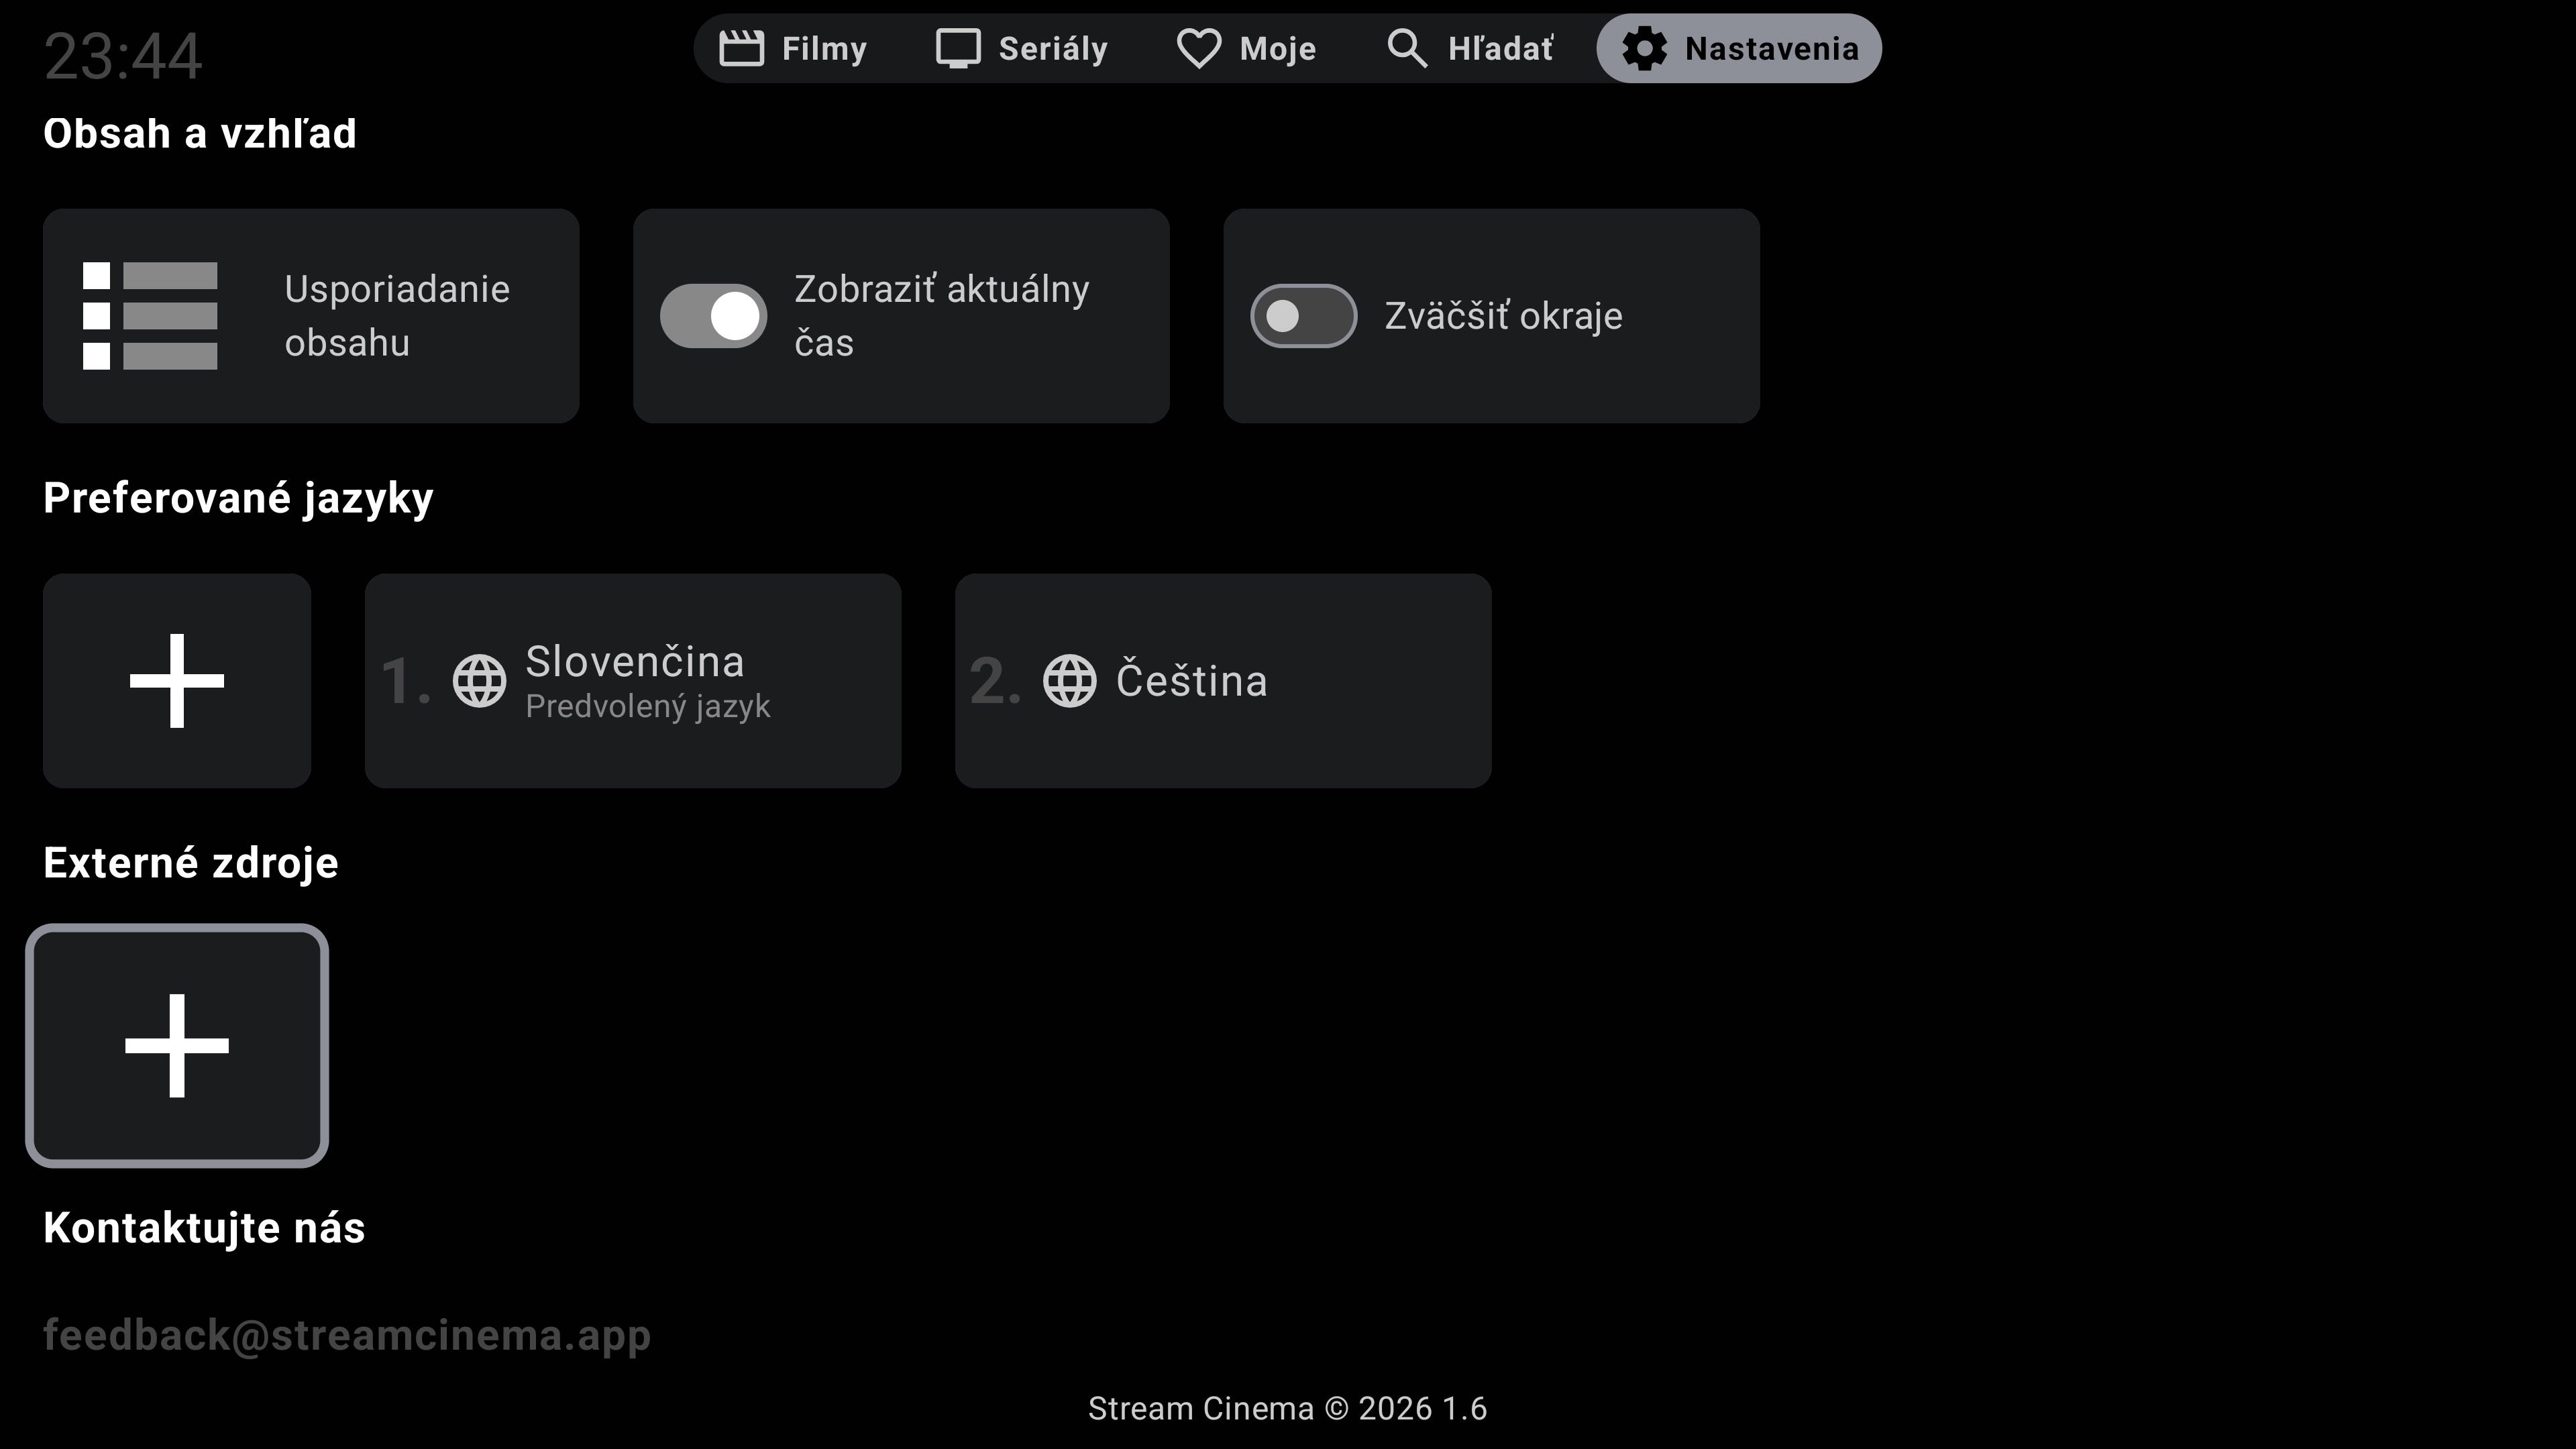Screen dimensions: 2576x1449
Task: Click the globe icon beside Slovenčina
Action: tap(479, 681)
